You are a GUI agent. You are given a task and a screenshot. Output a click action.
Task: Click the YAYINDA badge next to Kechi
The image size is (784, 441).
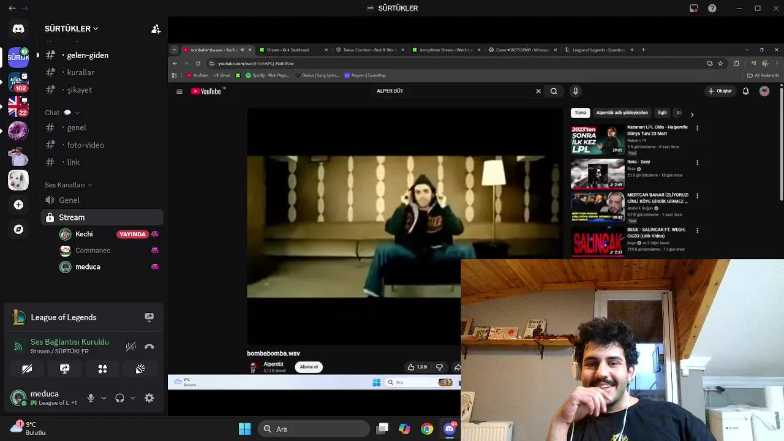132,234
